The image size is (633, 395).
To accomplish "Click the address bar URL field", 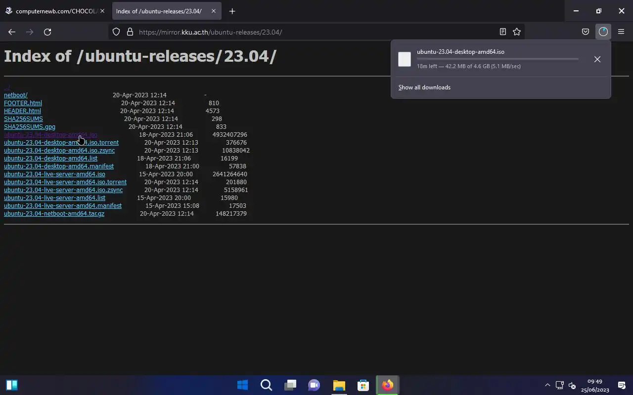I will pos(316,32).
